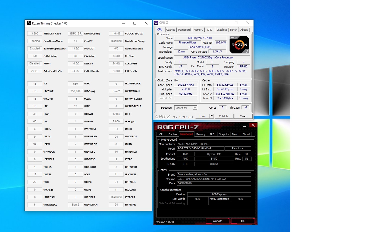
Task: Click the DIMM Config 1DPC-SR field
Action: tap(75, 33)
